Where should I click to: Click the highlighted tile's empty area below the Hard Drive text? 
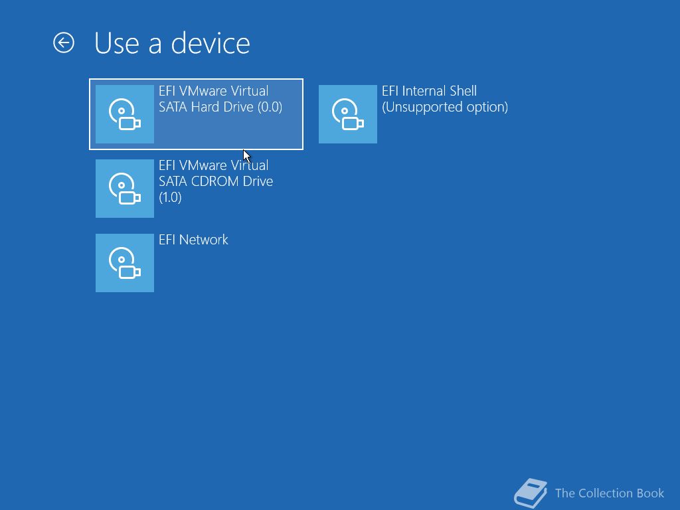(228, 131)
